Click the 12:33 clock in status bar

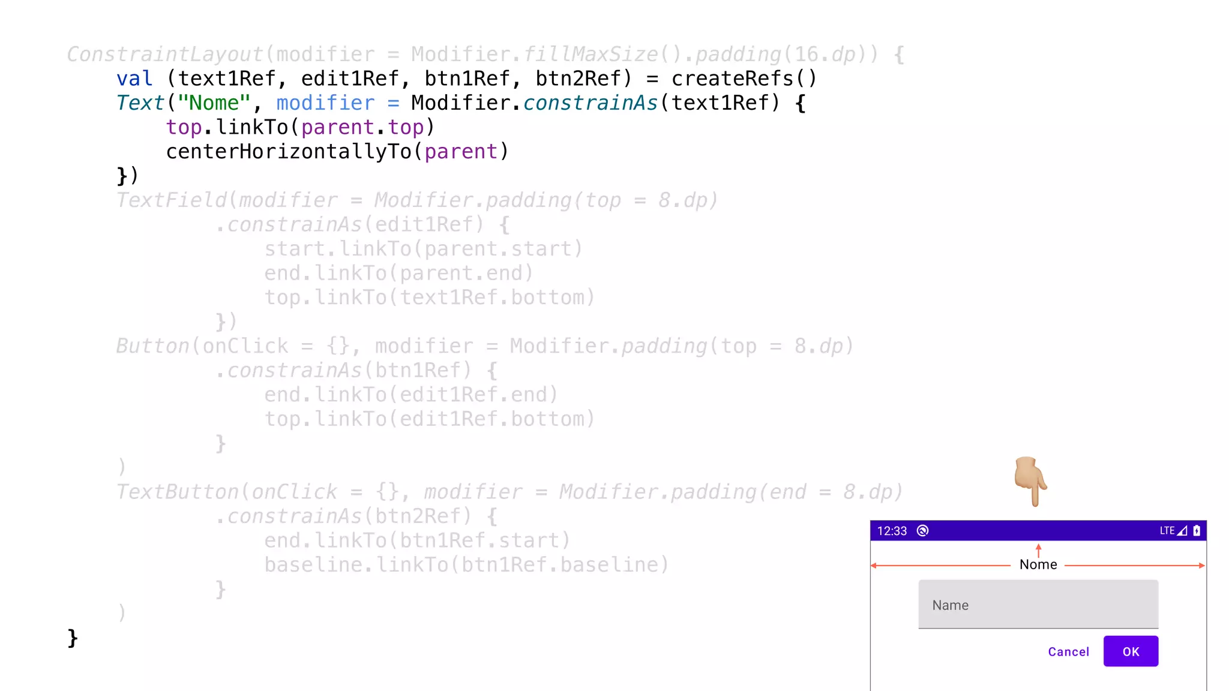pos(892,531)
